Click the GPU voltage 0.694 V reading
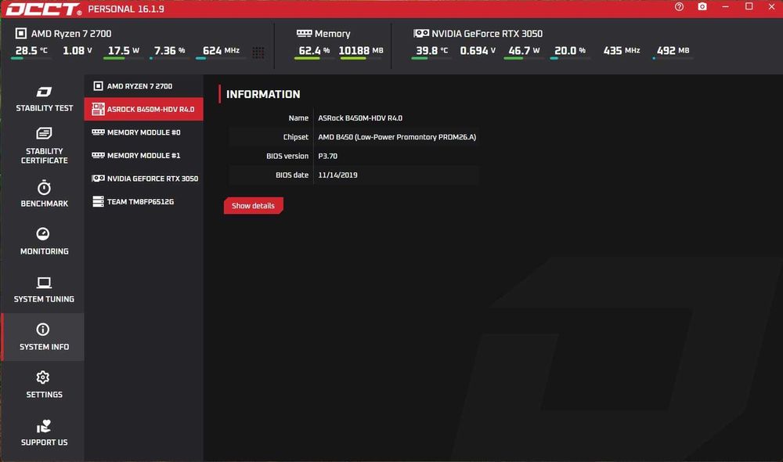The height and width of the screenshot is (462, 783). click(478, 50)
